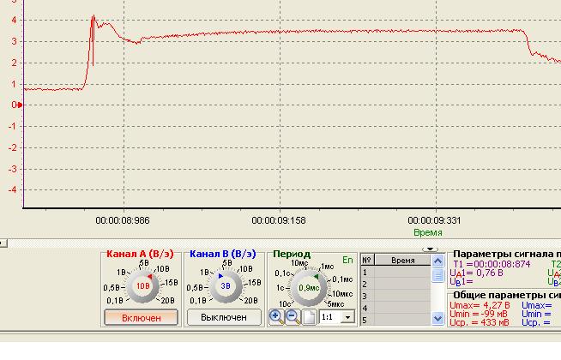Click the time label 00:00:08:986 on the axis
Image resolution: width=561 pixels, height=360 pixels.
[x=123, y=220]
